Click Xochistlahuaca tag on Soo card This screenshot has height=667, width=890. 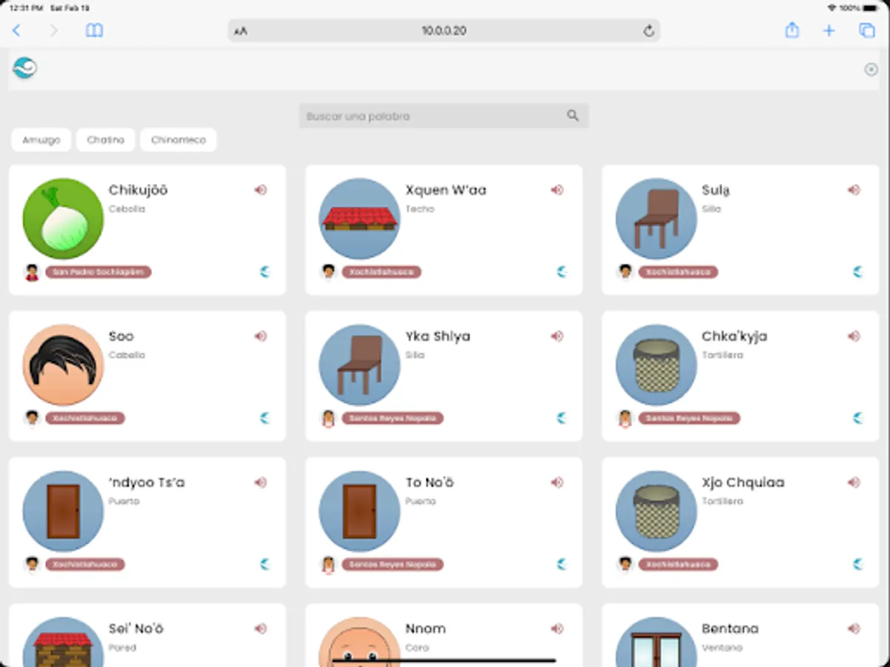(x=85, y=418)
